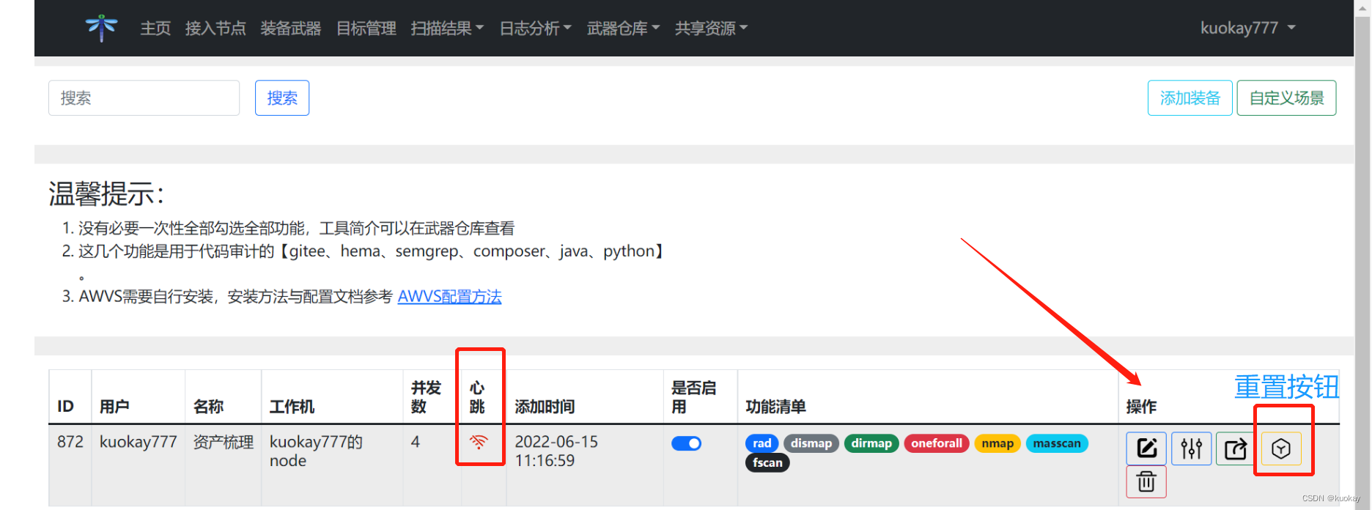Image resolution: width=1372 pixels, height=510 pixels.
Task: Click the 搜索 button
Action: click(282, 97)
